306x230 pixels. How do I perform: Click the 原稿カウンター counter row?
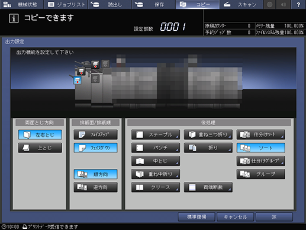coord(229,26)
